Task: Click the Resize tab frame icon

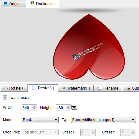Action: [34, 88]
